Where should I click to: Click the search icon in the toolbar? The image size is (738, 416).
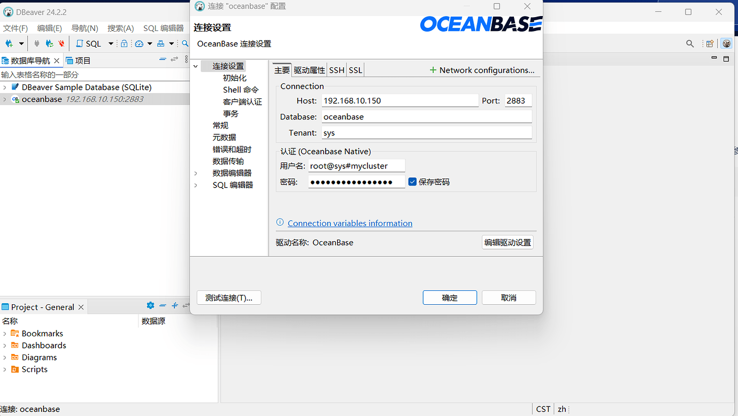click(x=185, y=44)
